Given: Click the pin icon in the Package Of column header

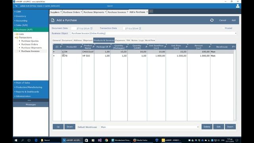Looking at the screenshot, I should click(110, 47).
